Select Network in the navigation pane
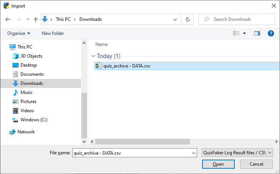Screen dimensions: 280x174 point(26,132)
